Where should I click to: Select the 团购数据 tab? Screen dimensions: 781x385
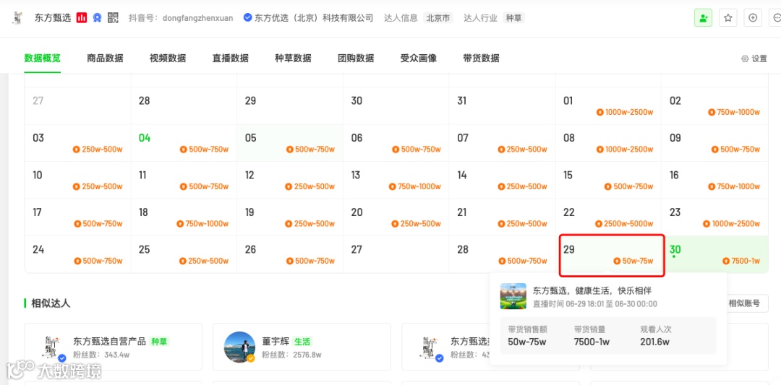(x=356, y=59)
